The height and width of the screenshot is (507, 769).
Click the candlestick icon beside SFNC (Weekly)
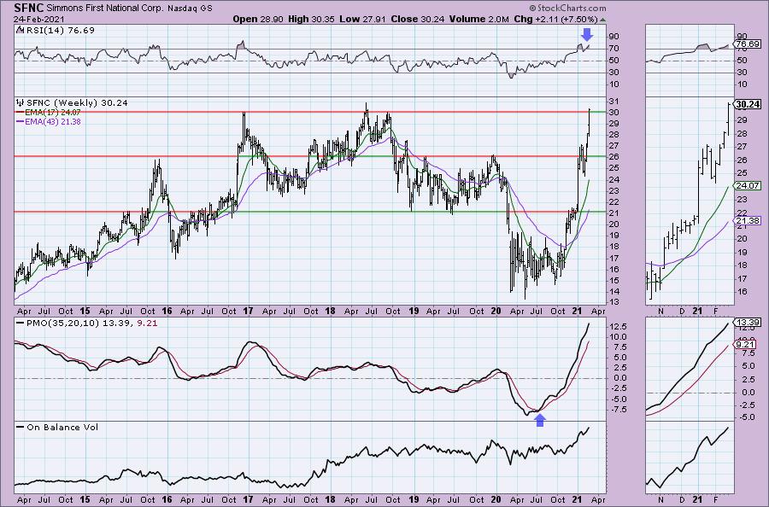(21, 103)
